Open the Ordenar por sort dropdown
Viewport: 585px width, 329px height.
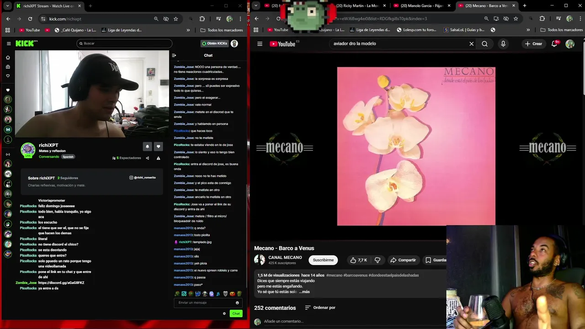click(x=320, y=308)
